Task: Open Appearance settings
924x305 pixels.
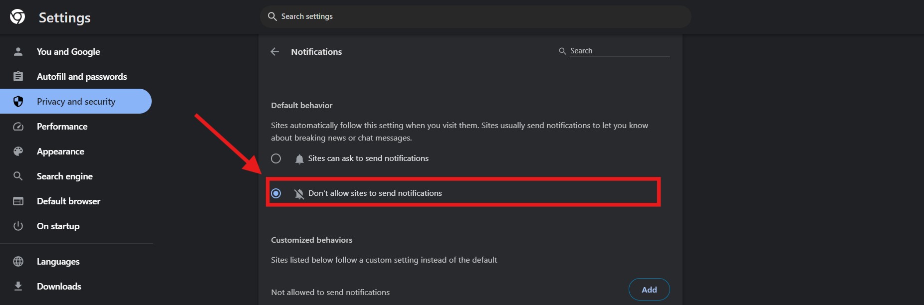Action: tap(76, 151)
